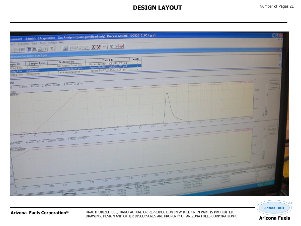Click the Sample Type column header
Image resolution: width=301 pixels, height=226 pixels.
[x=37, y=64]
